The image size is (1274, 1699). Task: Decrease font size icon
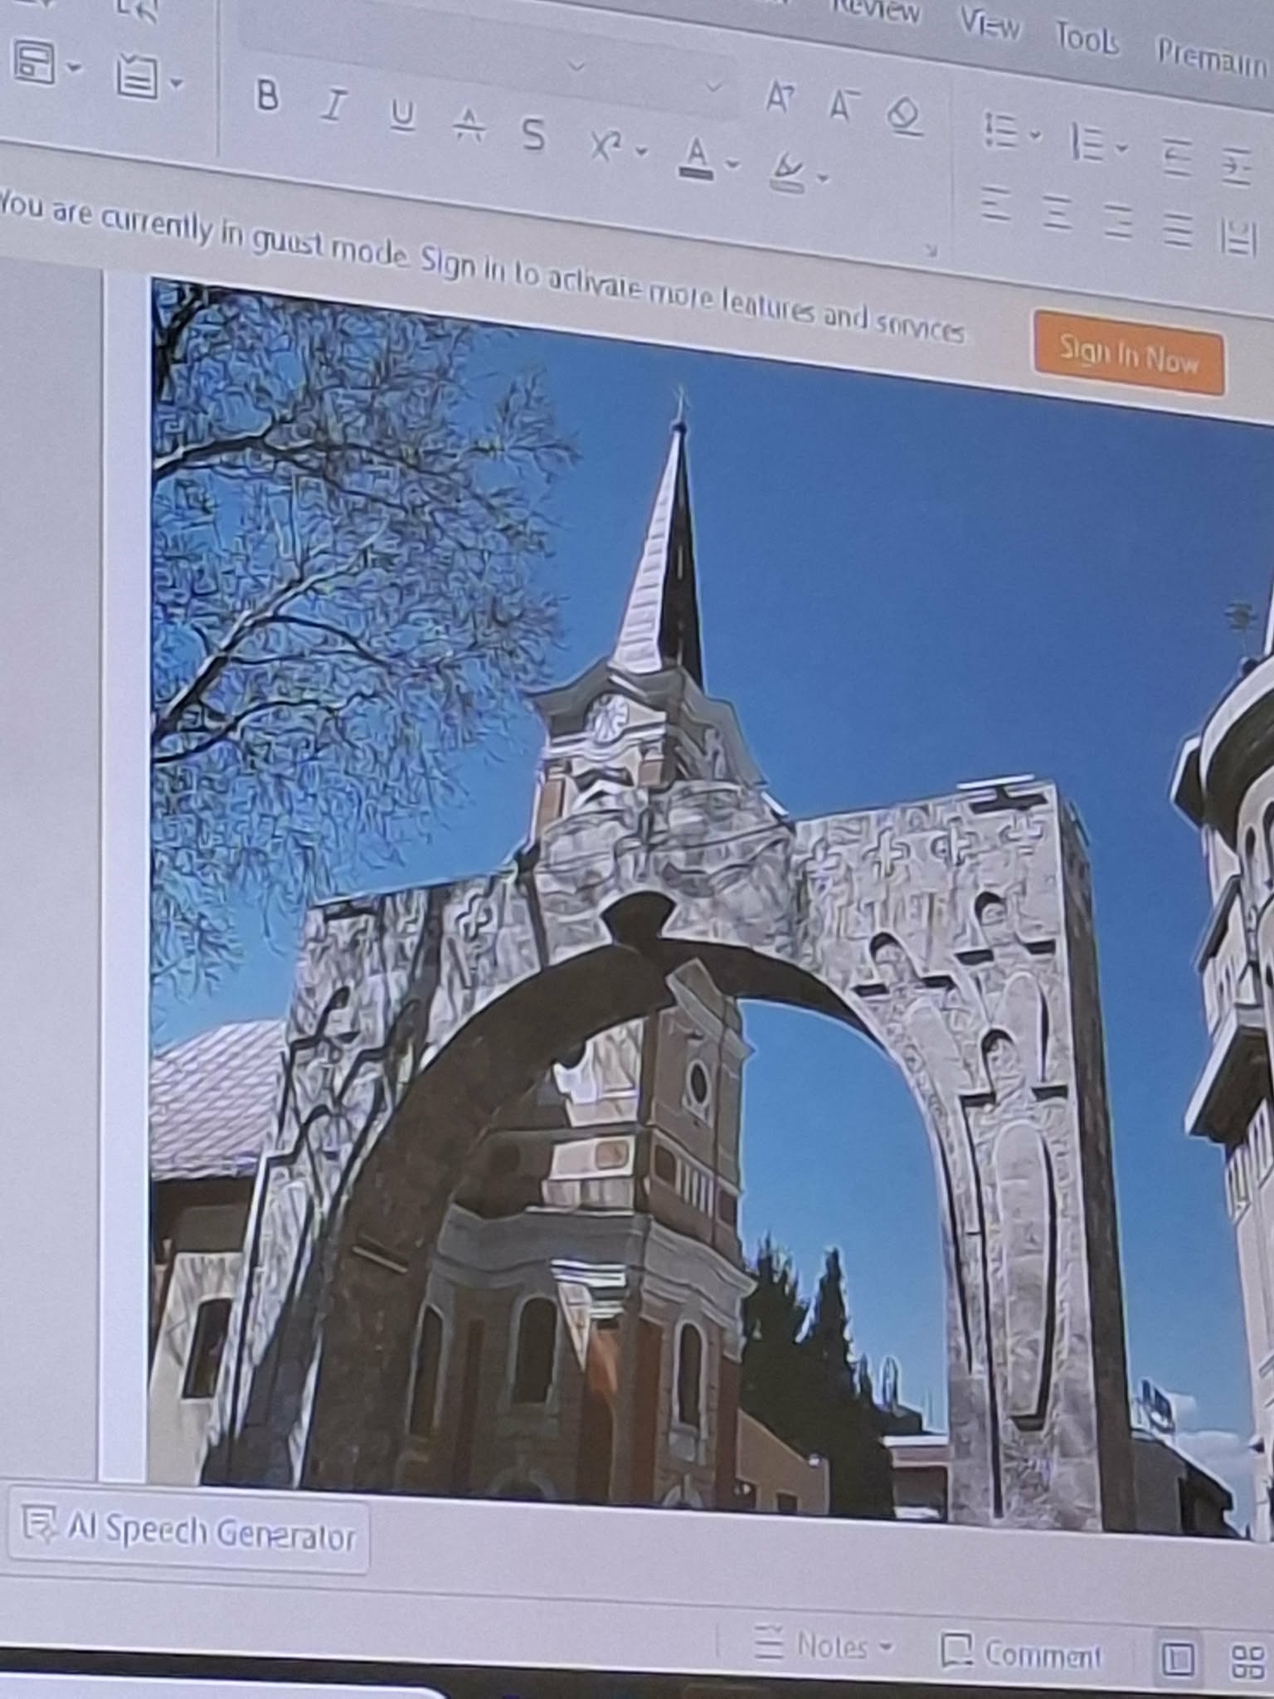843,105
